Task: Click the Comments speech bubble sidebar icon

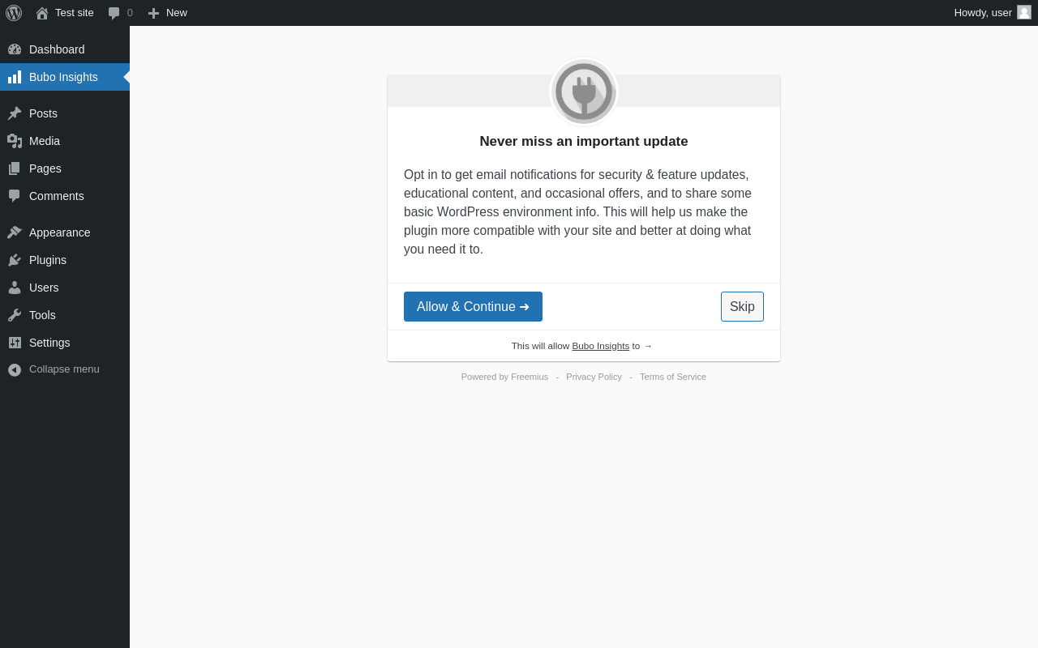Action: (x=15, y=196)
